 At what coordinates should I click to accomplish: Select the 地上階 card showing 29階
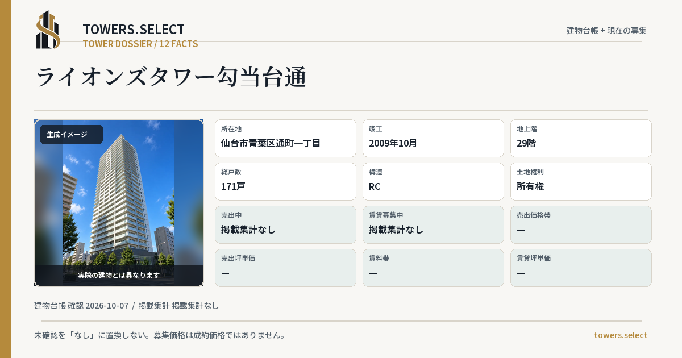coord(581,138)
